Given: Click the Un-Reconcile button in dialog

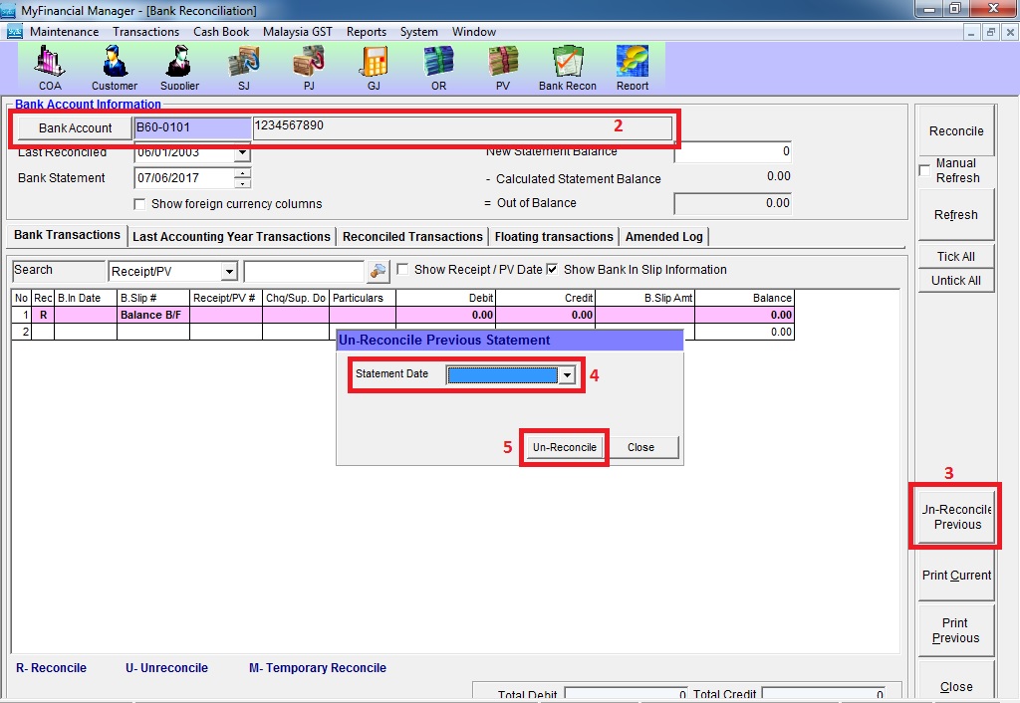Looking at the screenshot, I should point(564,447).
